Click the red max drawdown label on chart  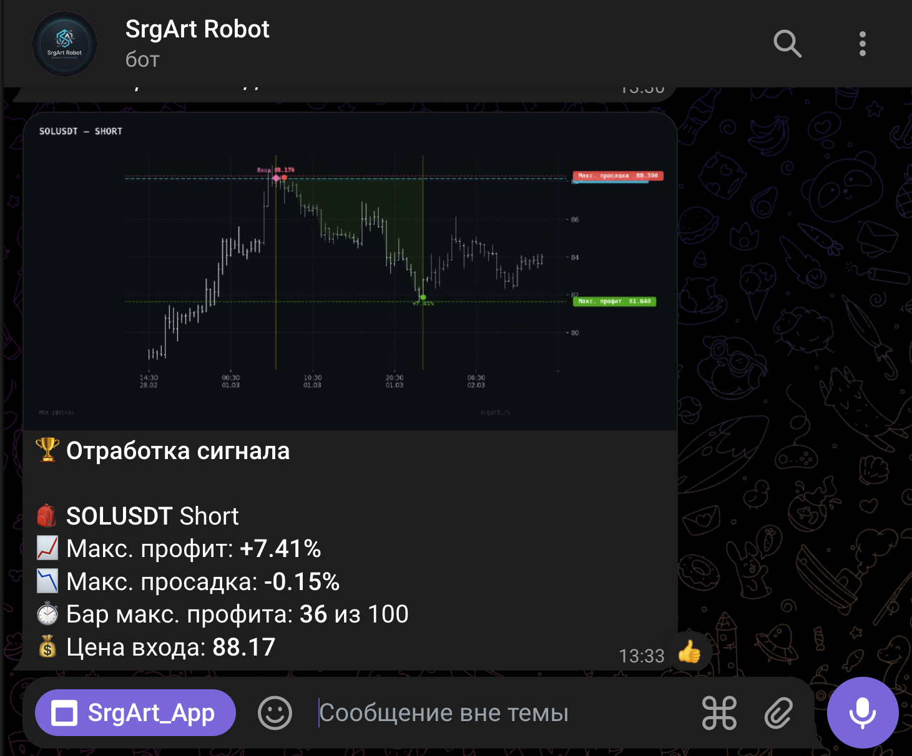(x=618, y=176)
